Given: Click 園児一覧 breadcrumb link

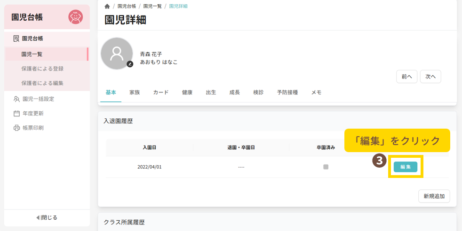Looking at the screenshot, I should click(x=151, y=7).
